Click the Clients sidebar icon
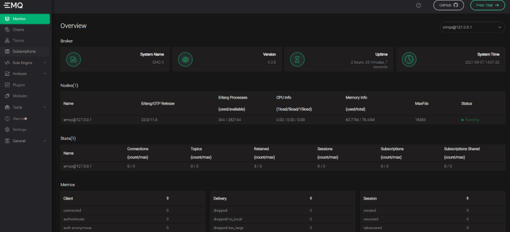This screenshot has height=232, width=510. (7, 29)
